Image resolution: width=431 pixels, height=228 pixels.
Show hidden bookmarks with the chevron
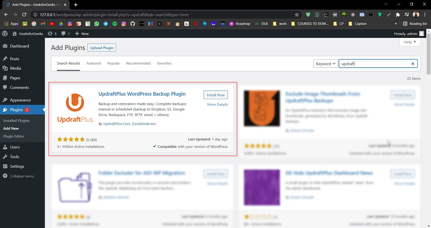396,24
